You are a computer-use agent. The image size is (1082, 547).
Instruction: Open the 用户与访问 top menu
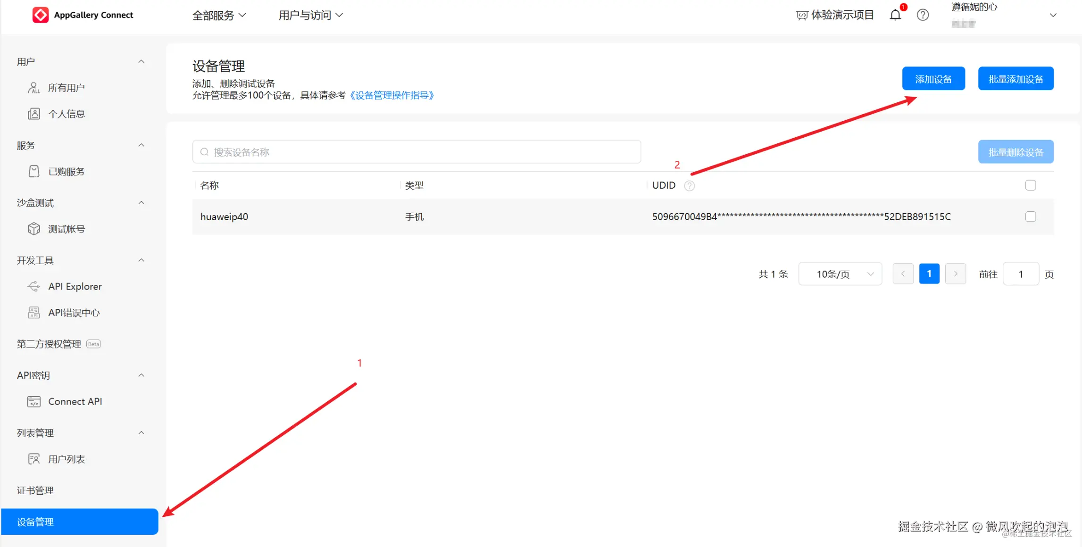tap(310, 16)
